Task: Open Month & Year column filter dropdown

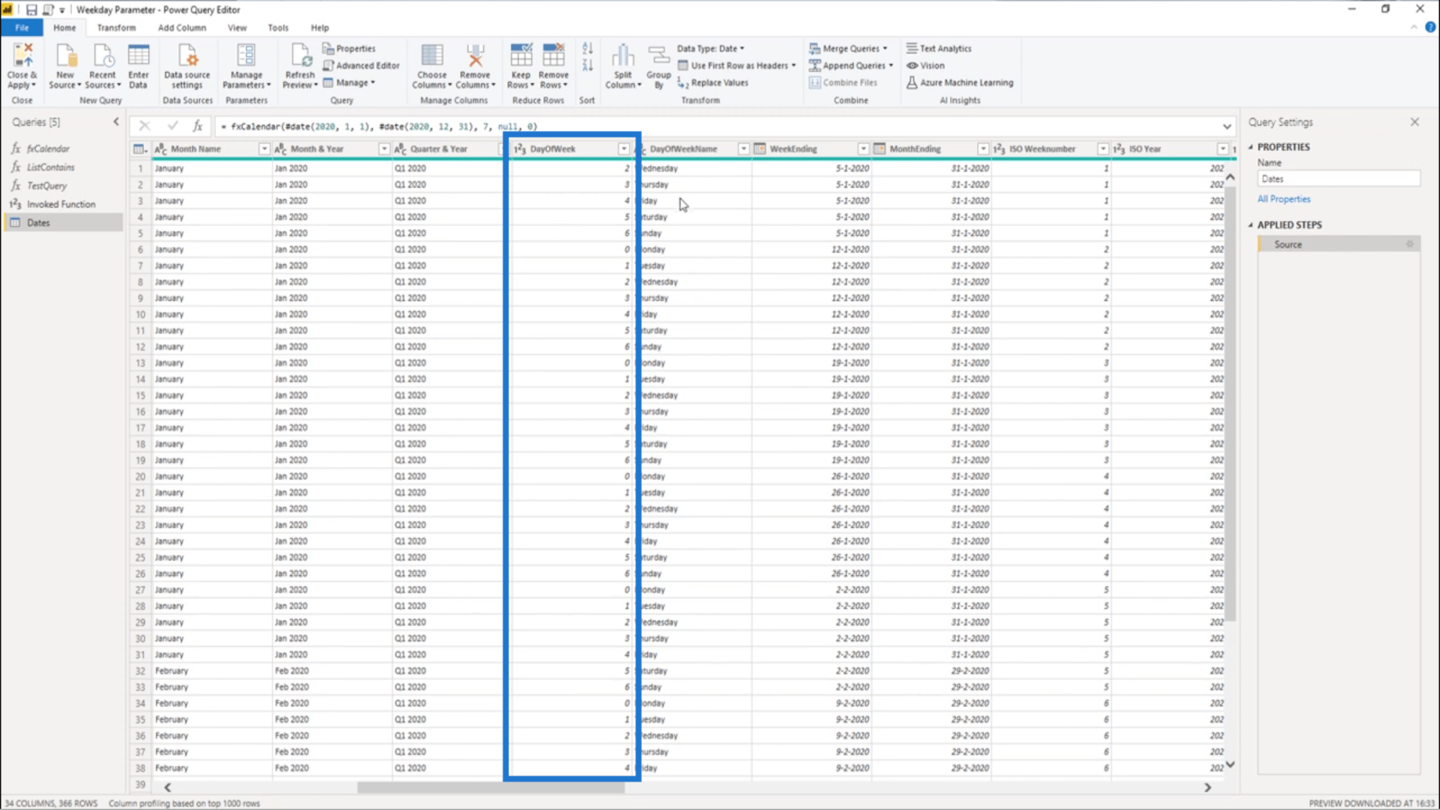Action: point(384,149)
